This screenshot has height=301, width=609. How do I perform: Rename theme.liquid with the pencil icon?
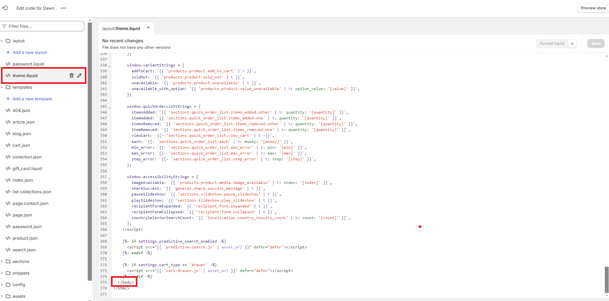pos(79,75)
